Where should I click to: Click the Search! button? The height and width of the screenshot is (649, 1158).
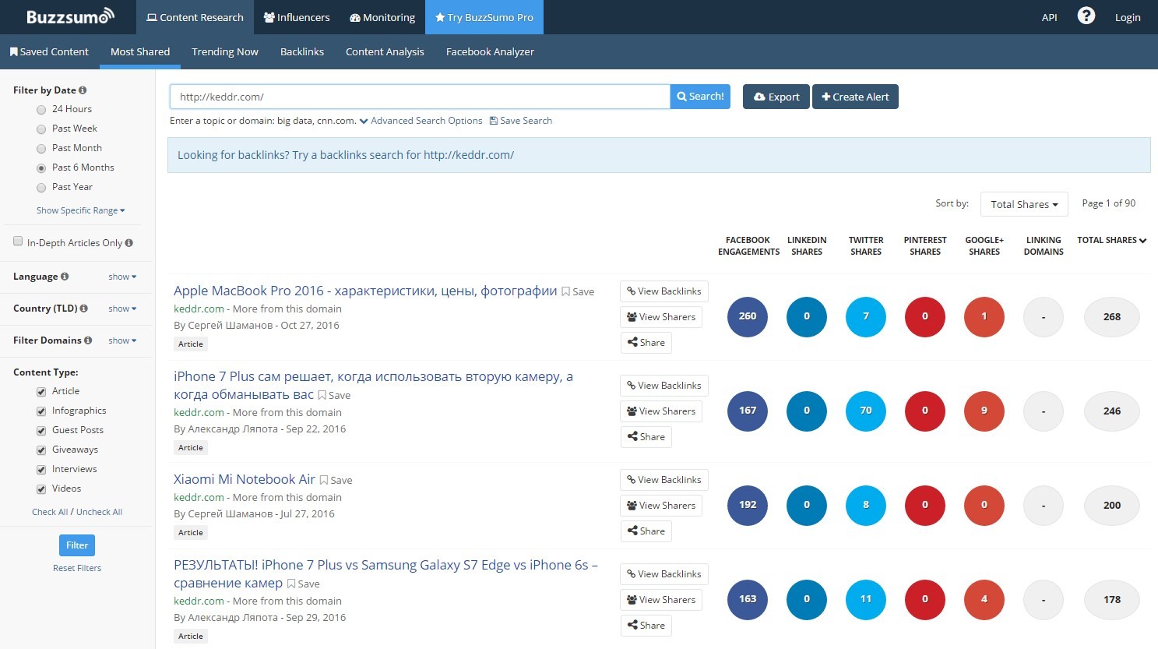click(700, 97)
